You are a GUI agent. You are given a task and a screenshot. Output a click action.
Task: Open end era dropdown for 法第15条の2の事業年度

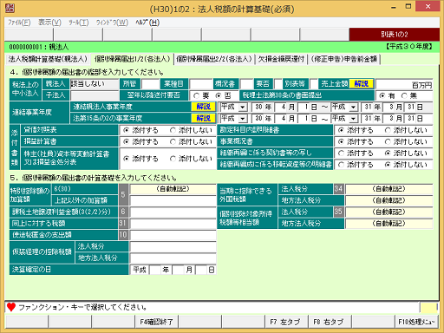click(x=353, y=119)
